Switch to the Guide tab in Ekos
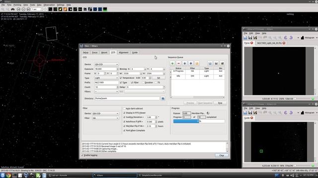The width and height of the screenshot is (318, 178). point(135,52)
